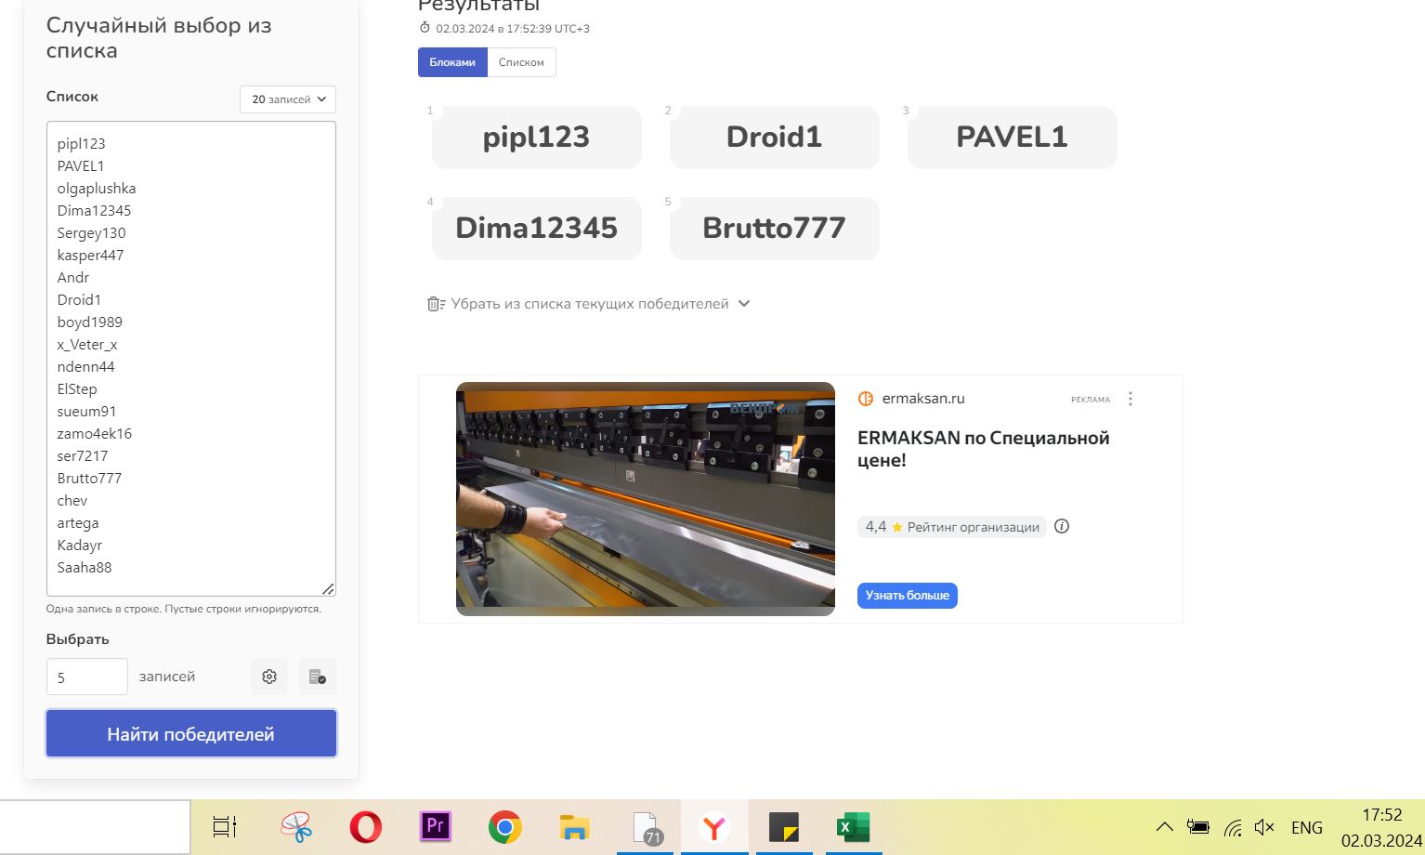Viewport: 1425px width, 855px height.
Task: Click 'Kadayr' in the list box
Action: 80,546
